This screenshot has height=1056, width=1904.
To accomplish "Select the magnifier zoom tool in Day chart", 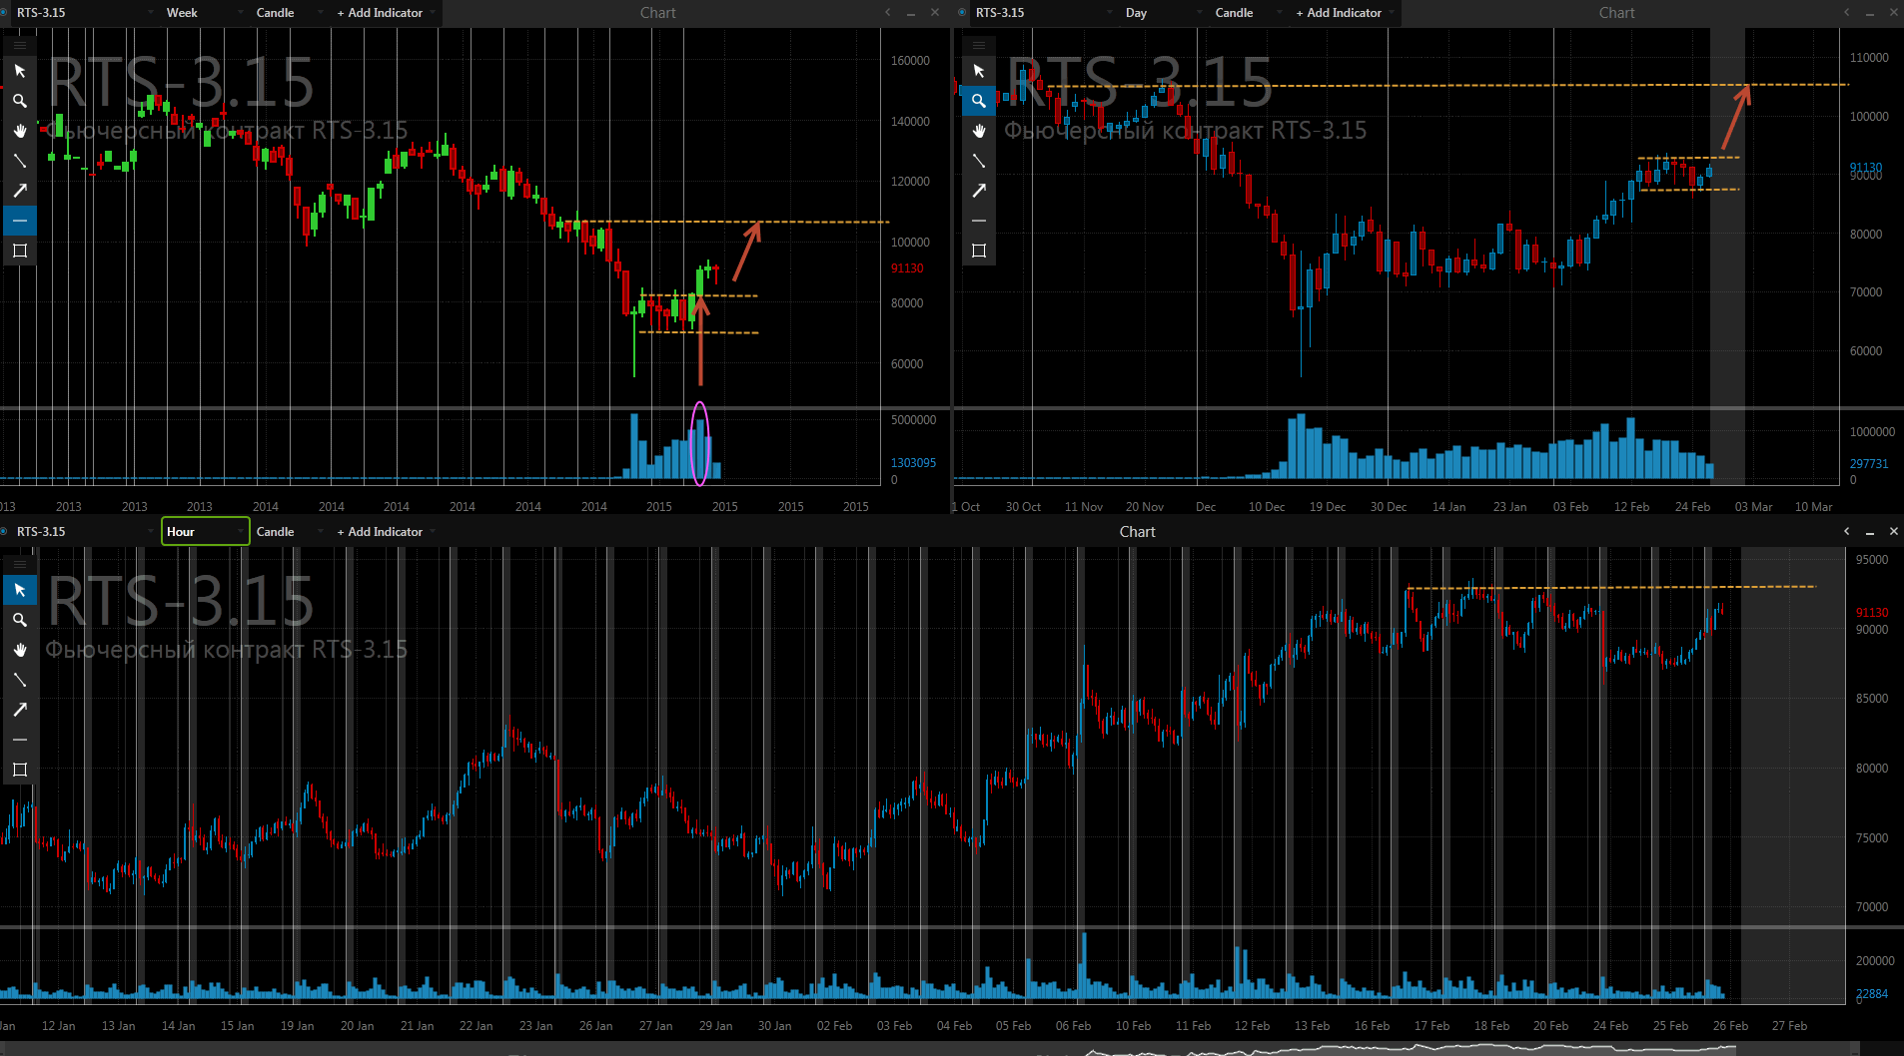I will pos(979,101).
